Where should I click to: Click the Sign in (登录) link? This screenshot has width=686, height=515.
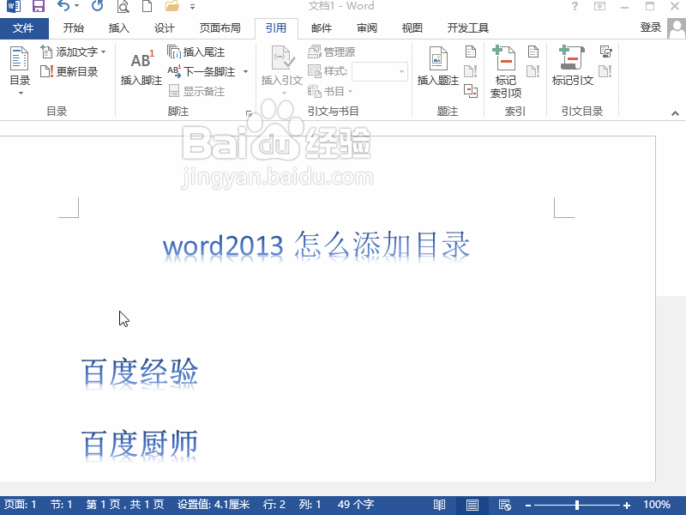(650, 27)
